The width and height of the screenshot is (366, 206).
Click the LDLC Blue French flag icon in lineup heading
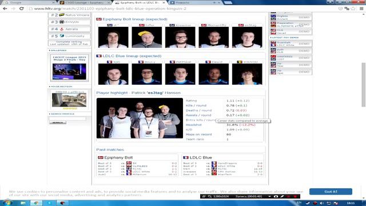click(99, 56)
